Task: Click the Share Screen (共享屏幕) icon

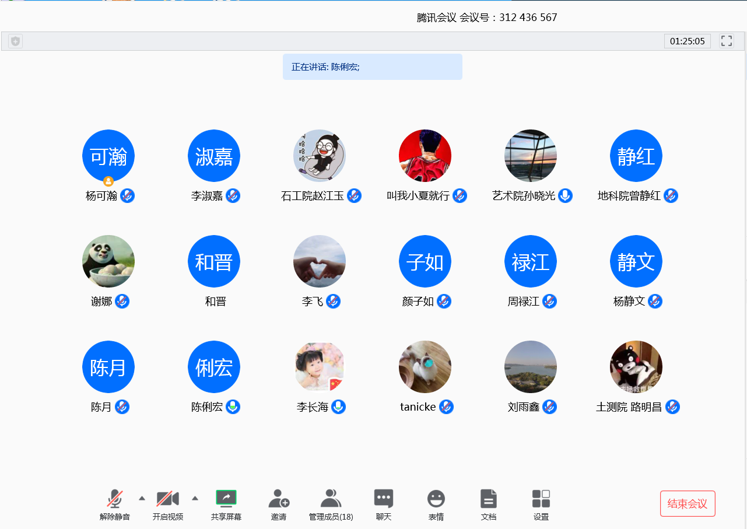Action: pyautogui.click(x=226, y=499)
